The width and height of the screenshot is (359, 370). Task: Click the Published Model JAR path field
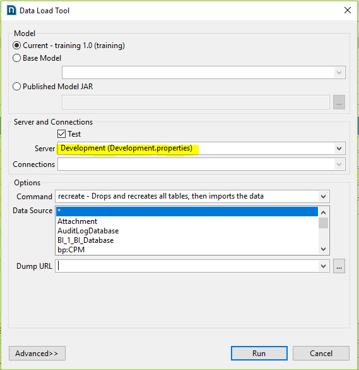pyautogui.click(x=196, y=102)
